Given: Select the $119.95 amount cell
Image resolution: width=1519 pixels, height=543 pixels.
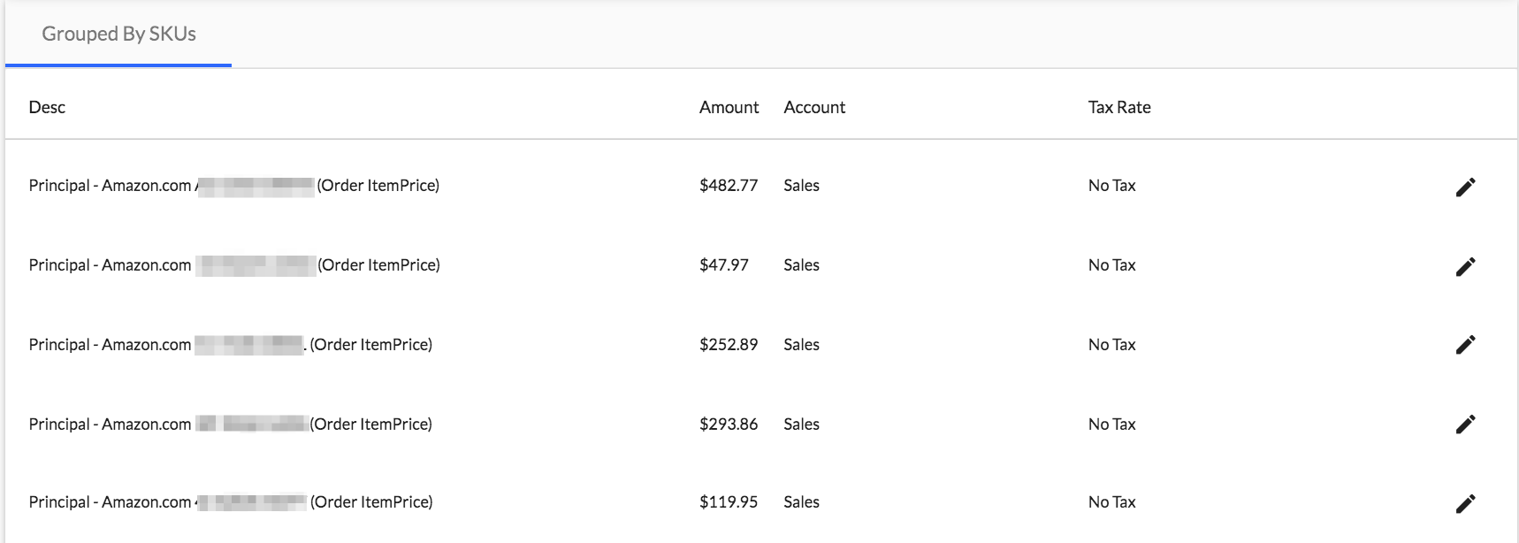Looking at the screenshot, I should point(729,502).
